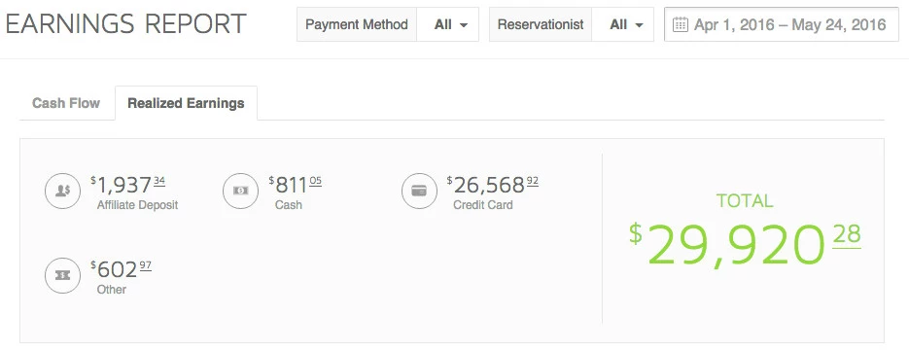The height and width of the screenshot is (350, 909).
Task: Click the Credit Card icon
Action: coord(419,191)
